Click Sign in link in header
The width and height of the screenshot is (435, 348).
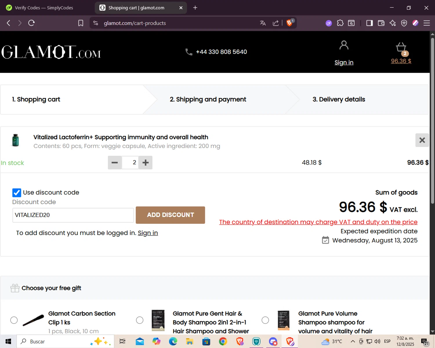[x=344, y=63]
